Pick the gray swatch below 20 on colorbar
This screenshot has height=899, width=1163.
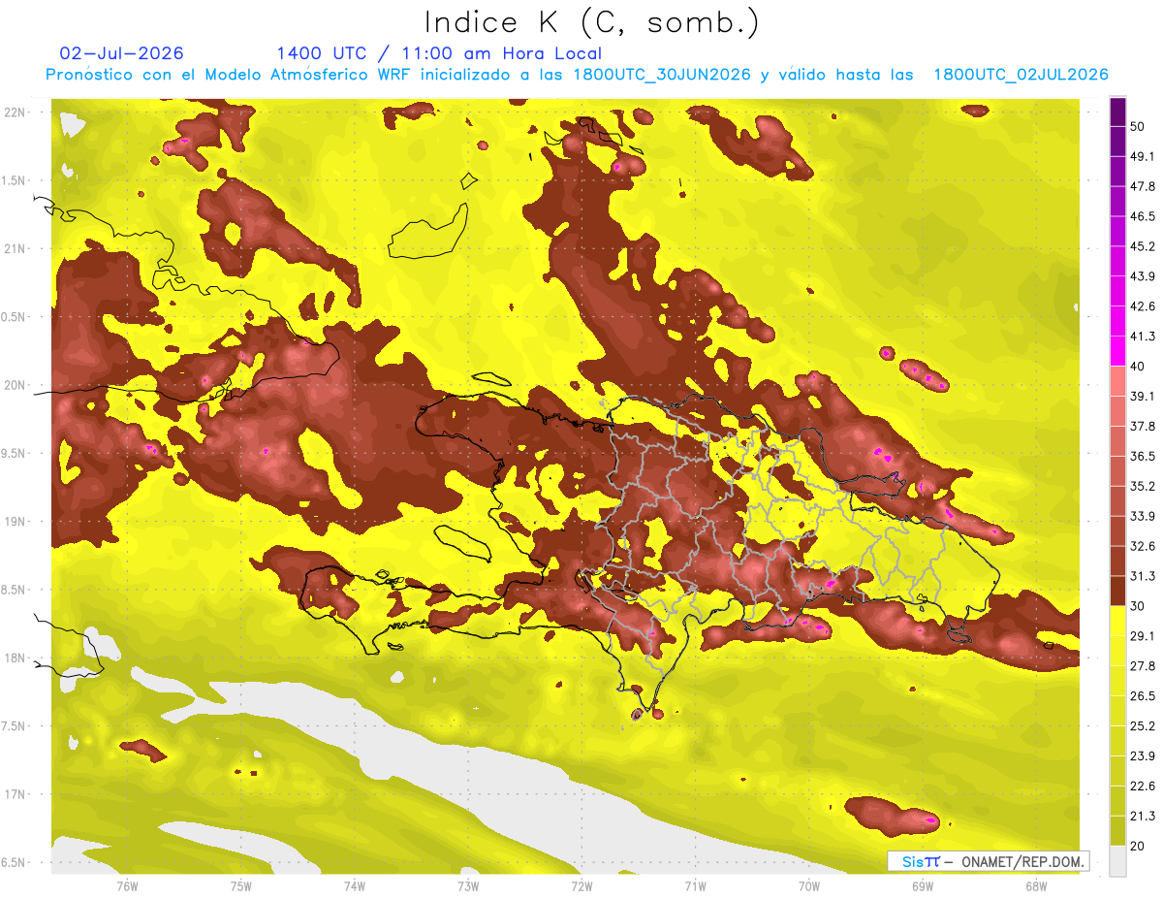[x=1117, y=861]
